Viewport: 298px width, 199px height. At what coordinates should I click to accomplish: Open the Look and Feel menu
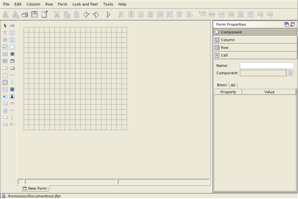(85, 4)
